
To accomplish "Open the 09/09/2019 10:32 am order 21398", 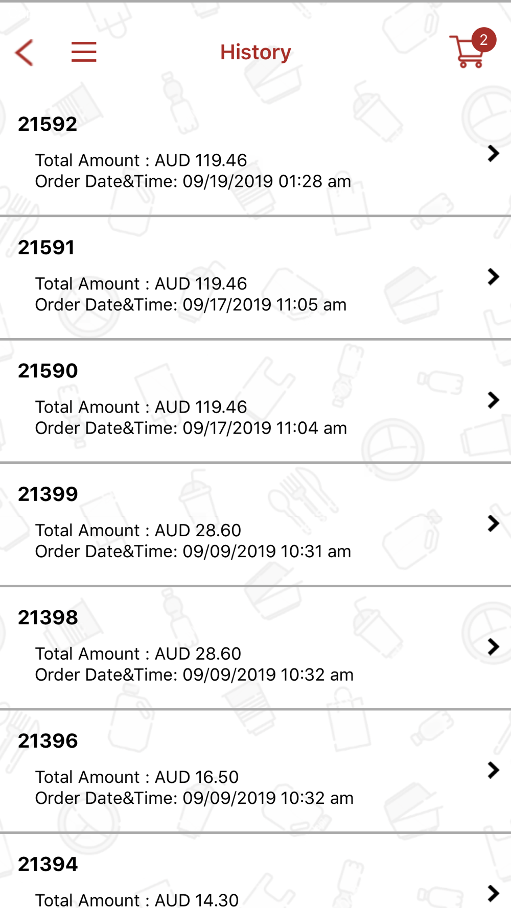I will point(255,648).
